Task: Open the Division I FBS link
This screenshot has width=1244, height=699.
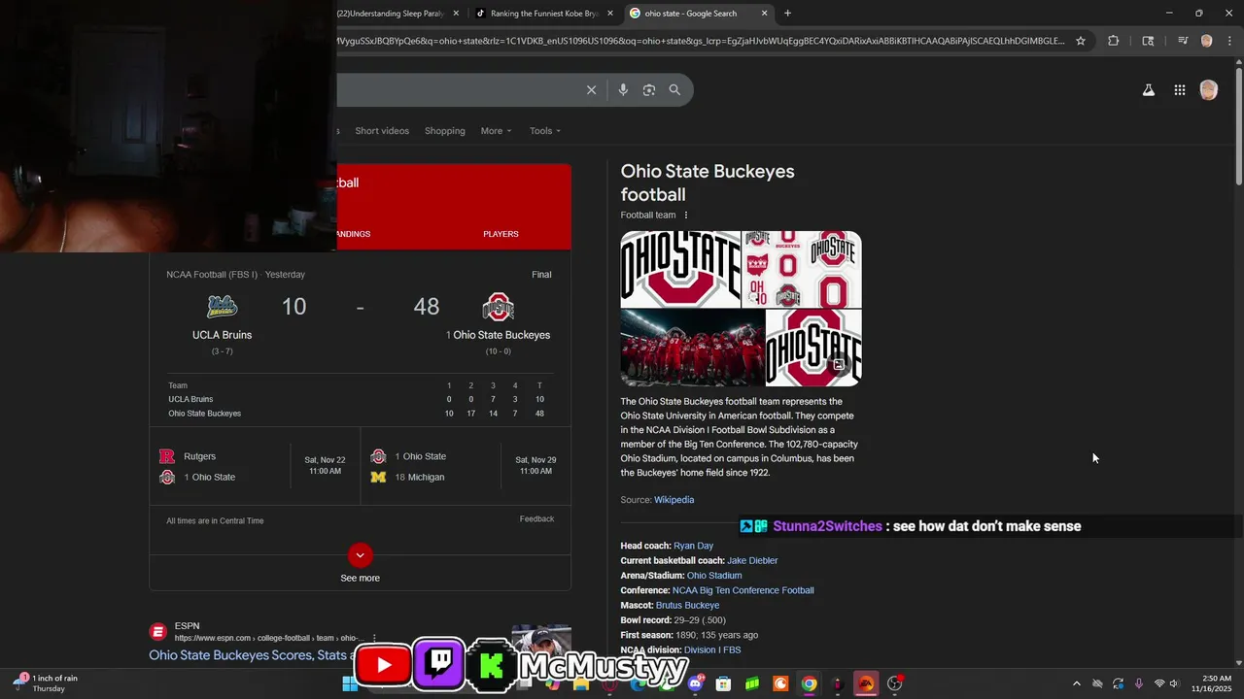Action: click(712, 650)
